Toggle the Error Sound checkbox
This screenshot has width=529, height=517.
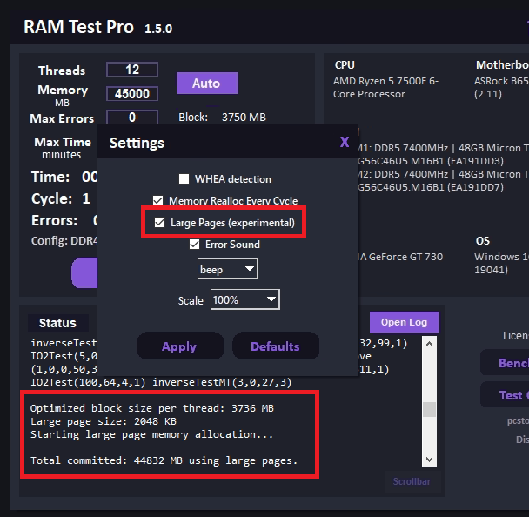click(x=194, y=245)
